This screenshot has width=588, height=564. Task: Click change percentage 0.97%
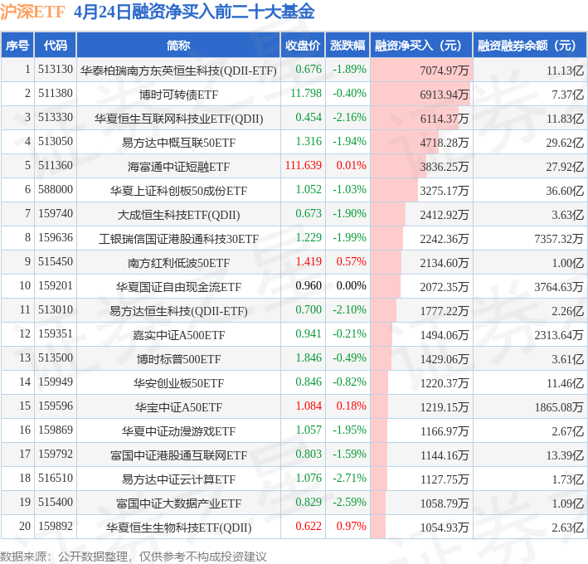pos(351,526)
